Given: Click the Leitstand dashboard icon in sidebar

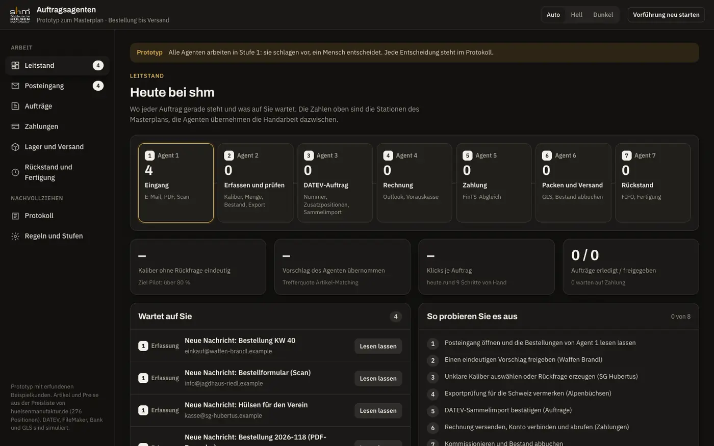Looking at the screenshot, I should point(15,65).
